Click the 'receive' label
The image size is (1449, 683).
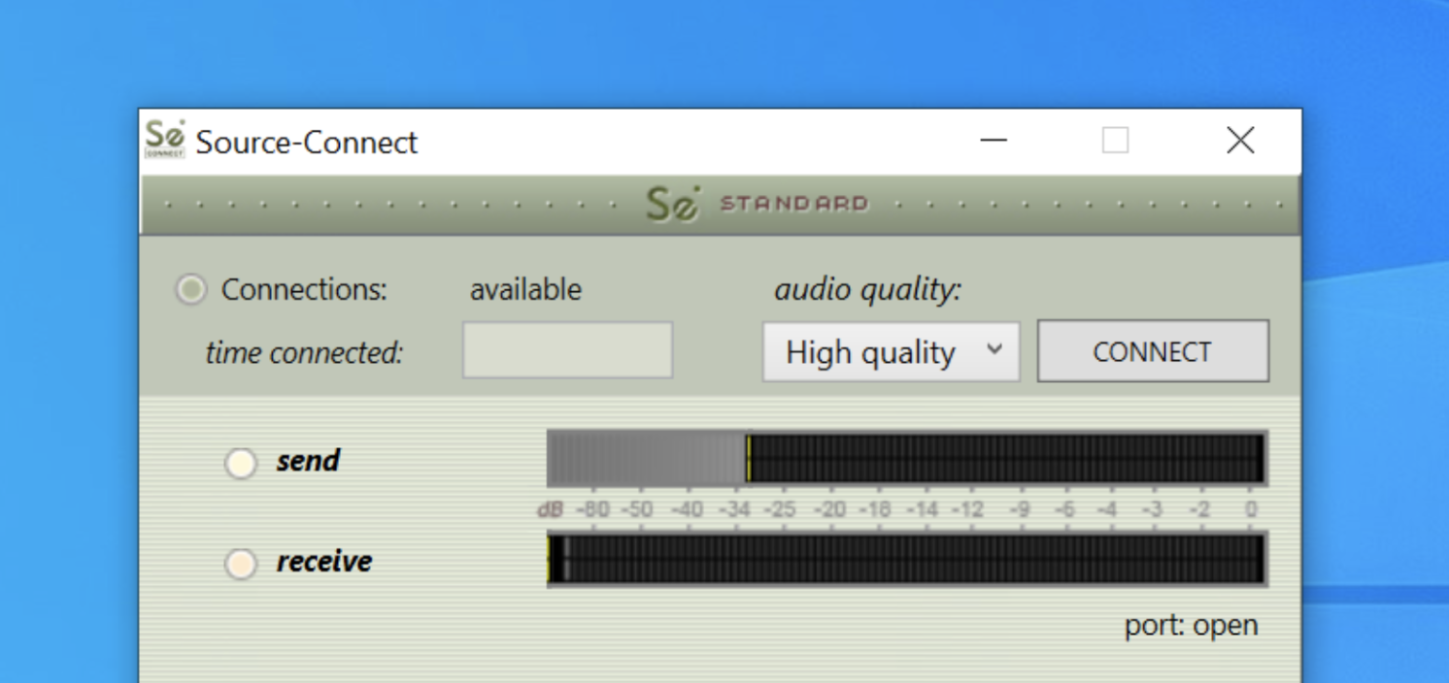click(x=324, y=562)
